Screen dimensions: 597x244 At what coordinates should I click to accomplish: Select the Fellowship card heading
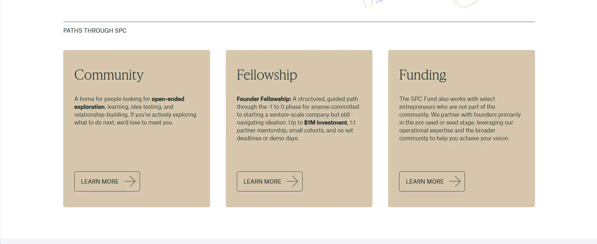click(x=267, y=75)
